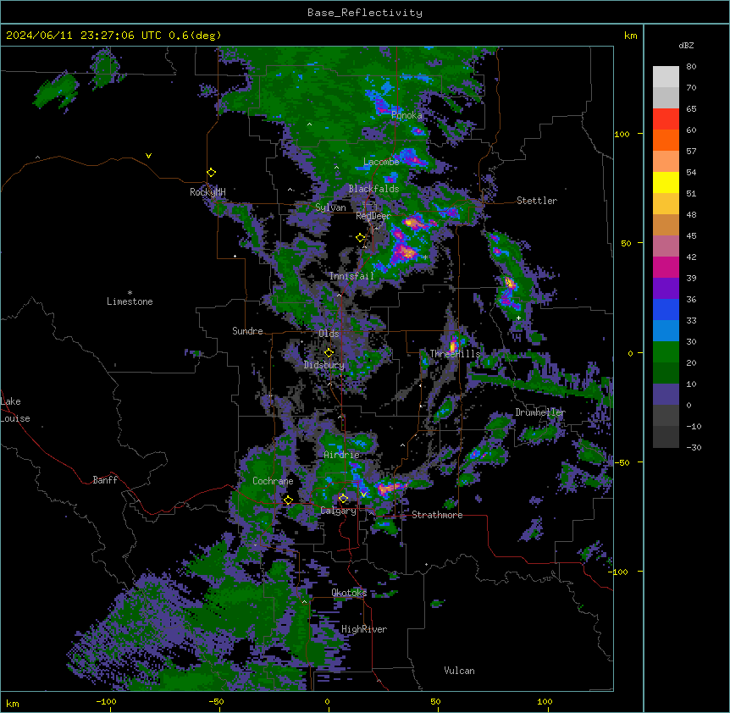Pick the magenta swatch between 39 and 42

pyautogui.click(x=666, y=267)
